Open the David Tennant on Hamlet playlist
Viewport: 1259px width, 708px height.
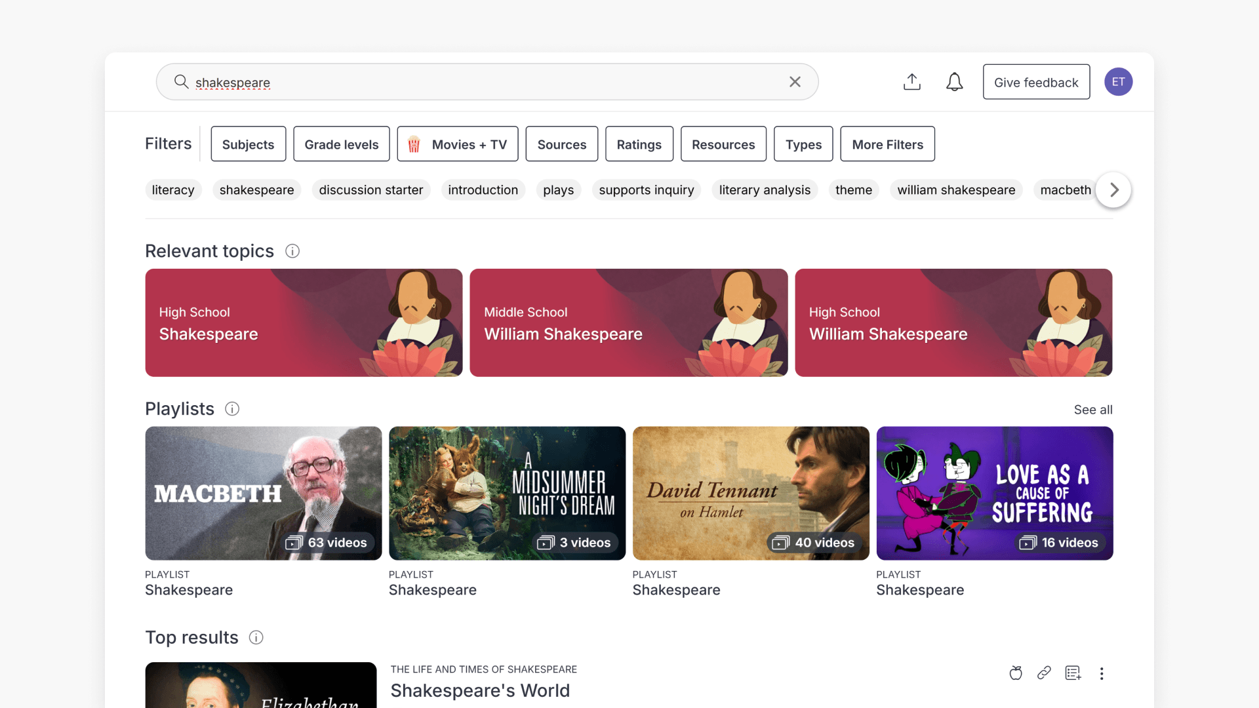[x=750, y=493]
